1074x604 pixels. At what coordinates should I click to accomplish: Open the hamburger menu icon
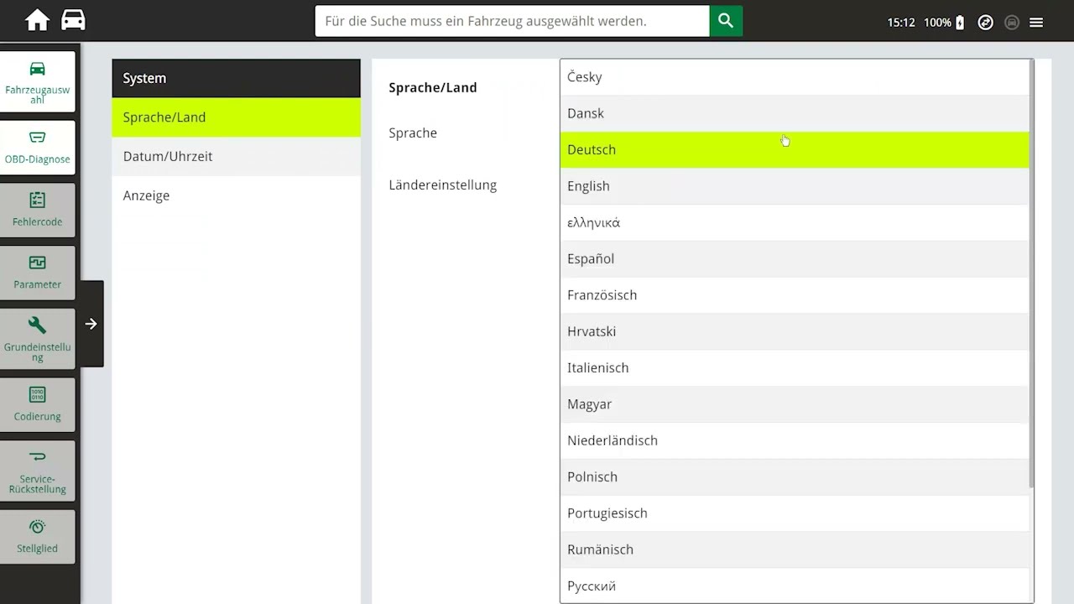pos(1036,23)
